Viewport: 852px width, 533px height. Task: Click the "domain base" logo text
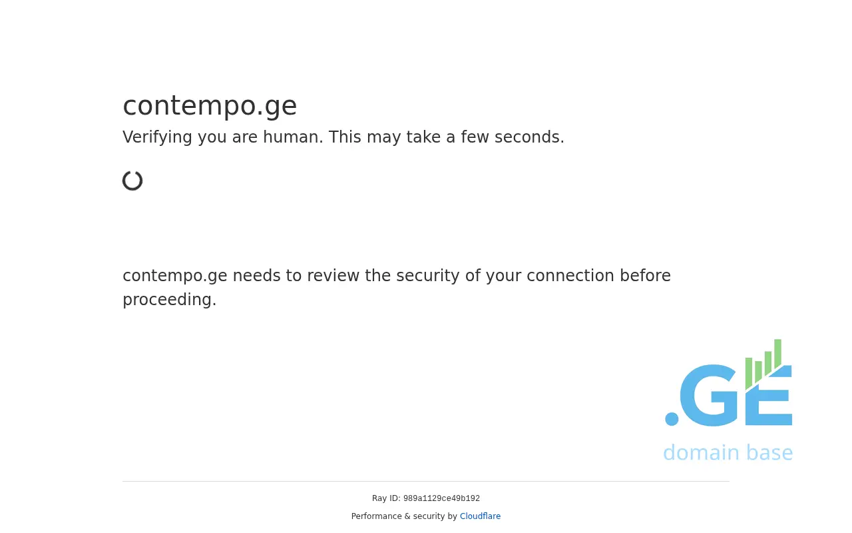(x=728, y=452)
